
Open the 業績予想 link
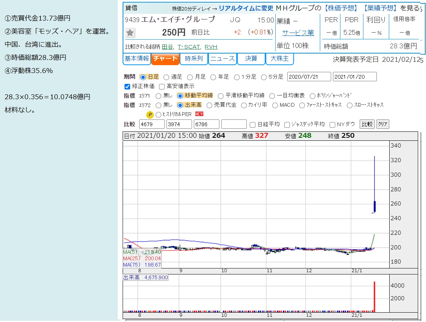(380, 8)
